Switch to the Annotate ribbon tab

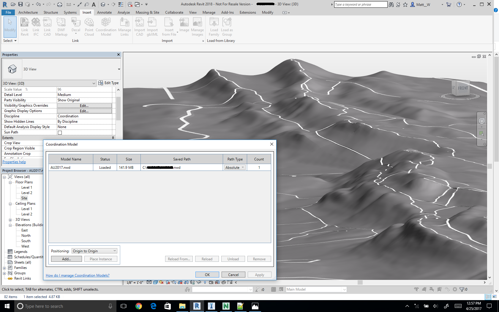point(104,12)
